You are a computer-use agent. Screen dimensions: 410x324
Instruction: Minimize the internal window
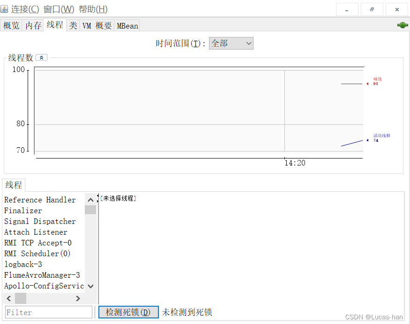[347, 10]
